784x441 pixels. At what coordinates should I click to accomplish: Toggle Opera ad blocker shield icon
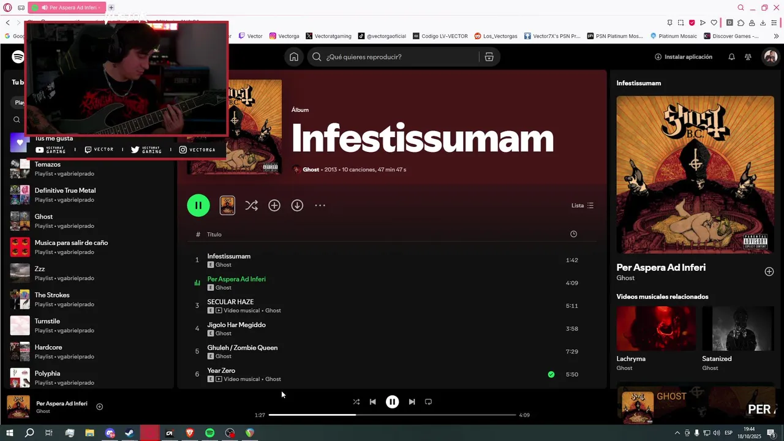coord(692,23)
